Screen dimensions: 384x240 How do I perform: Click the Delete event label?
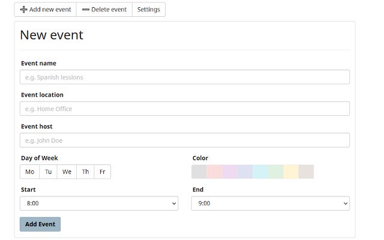coord(109,10)
